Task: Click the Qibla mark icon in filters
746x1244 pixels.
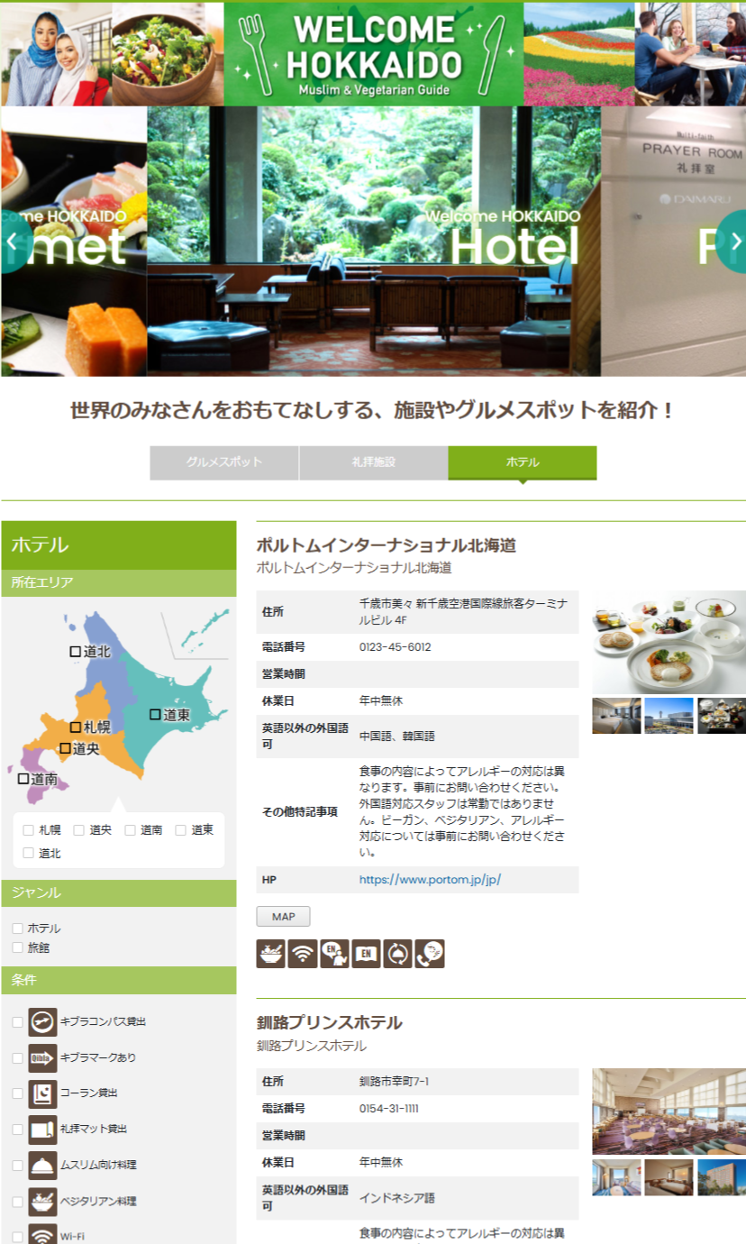Action: pos(42,1057)
